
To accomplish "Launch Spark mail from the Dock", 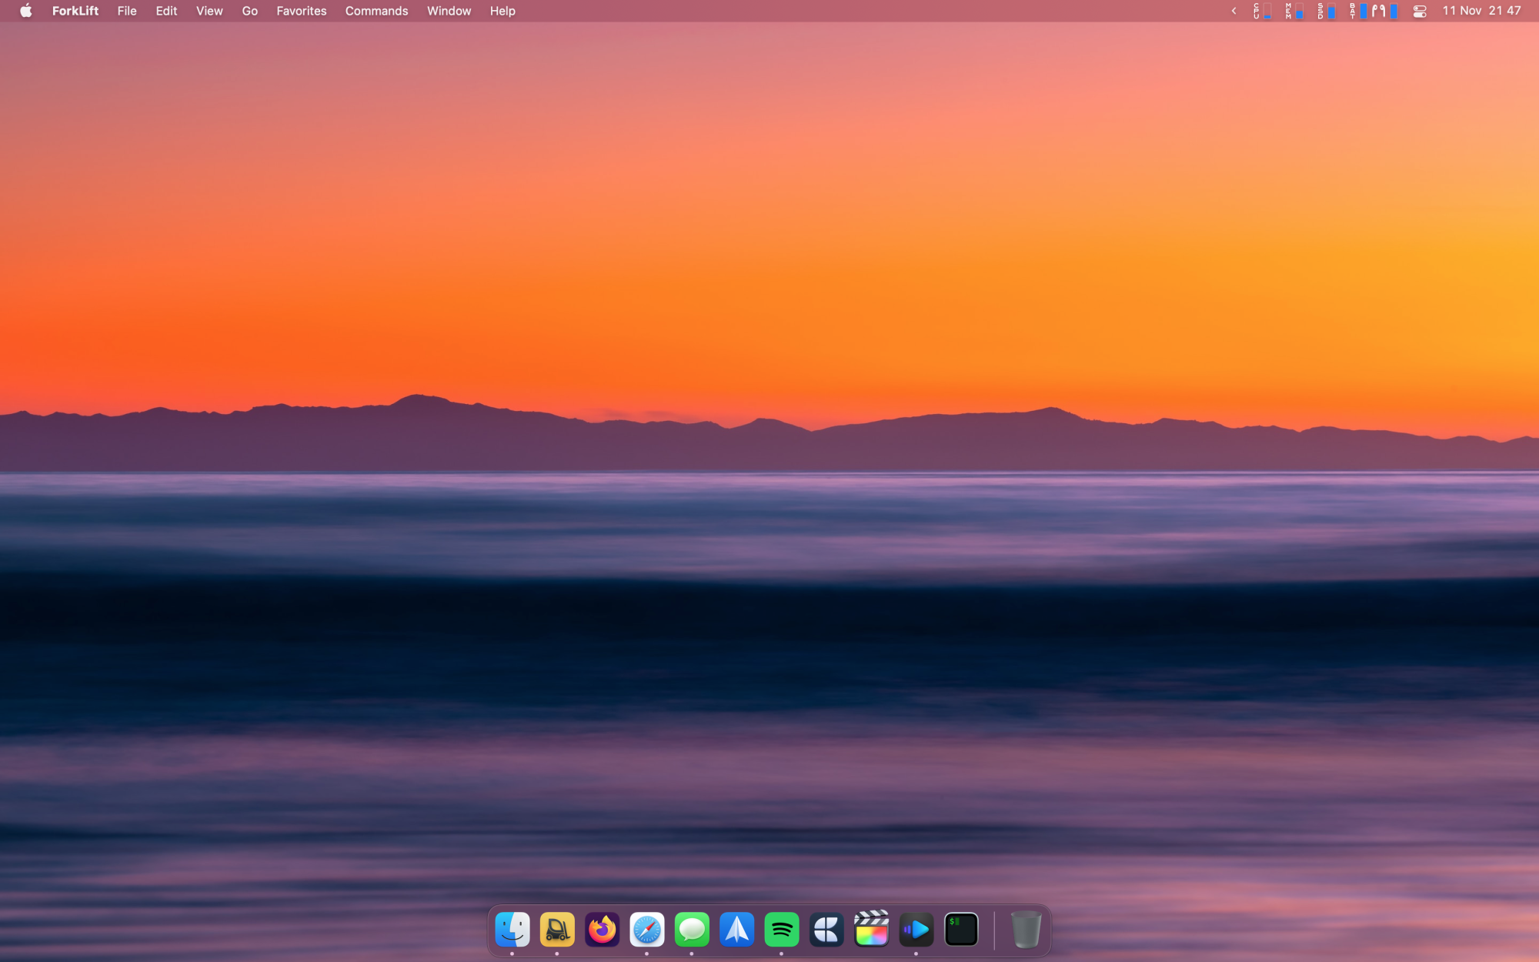I will (x=736, y=930).
